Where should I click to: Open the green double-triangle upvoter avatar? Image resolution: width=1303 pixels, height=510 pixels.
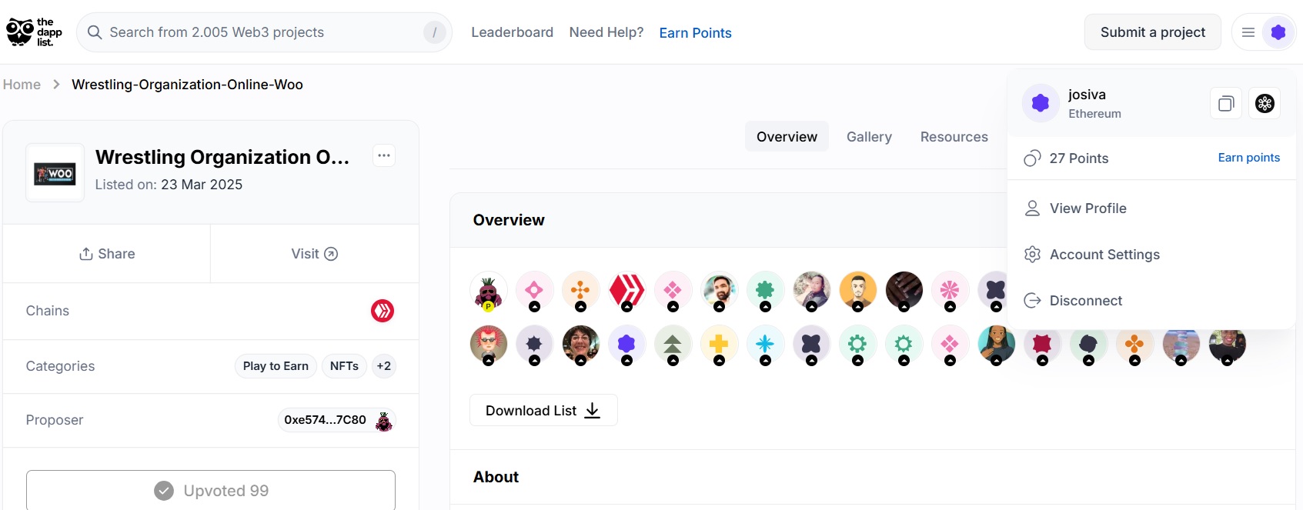click(x=673, y=344)
